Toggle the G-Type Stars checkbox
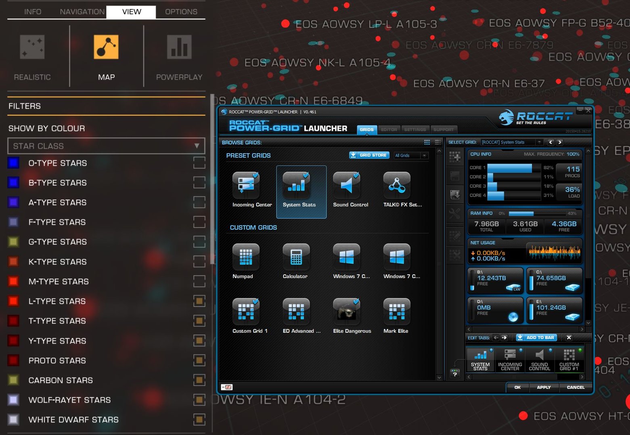 pos(199,242)
